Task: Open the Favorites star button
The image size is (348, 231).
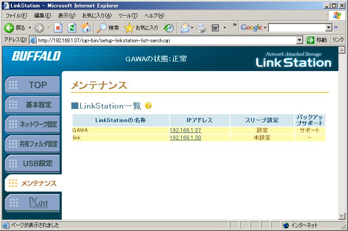Action: (141, 28)
